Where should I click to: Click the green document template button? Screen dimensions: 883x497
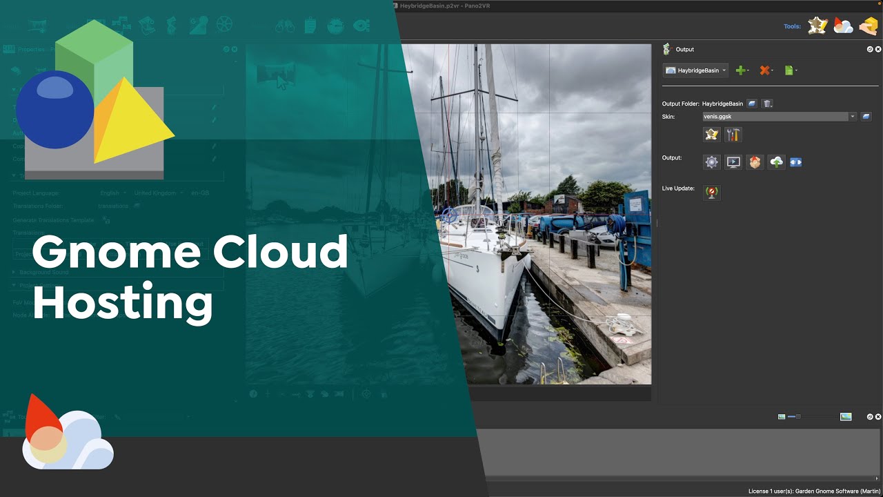coord(791,70)
